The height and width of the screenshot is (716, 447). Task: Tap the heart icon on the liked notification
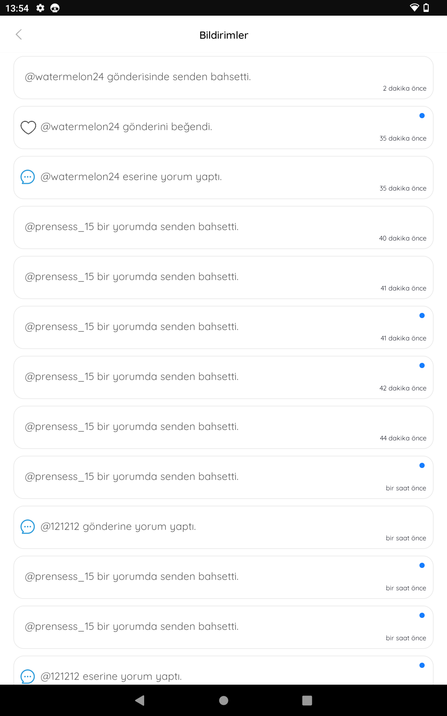[28, 128]
